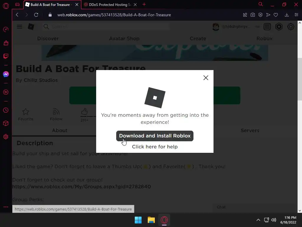Open the Click here for help link

click(x=155, y=147)
